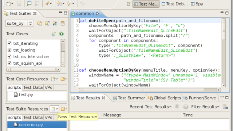Open the Test Summary tab
The width and height of the screenshot is (233, 131).
coord(129,98)
